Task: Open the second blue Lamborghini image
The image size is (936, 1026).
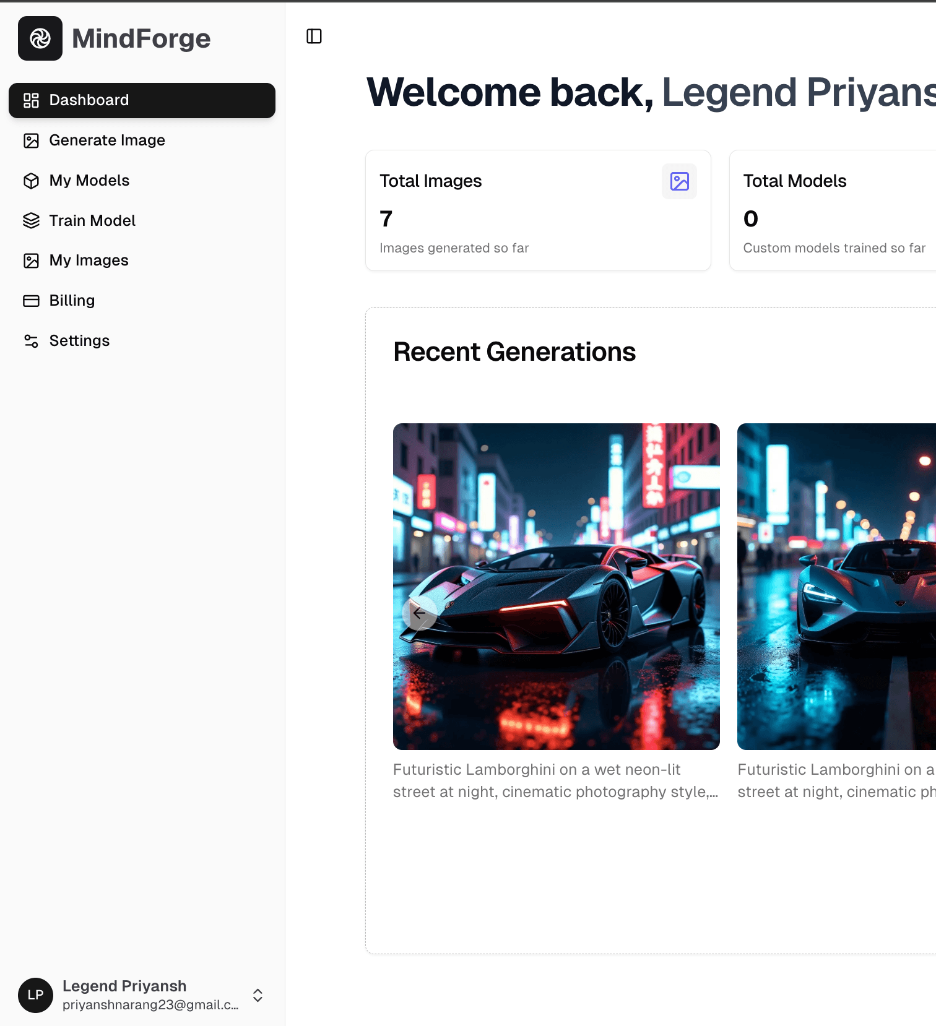Action: pos(836,586)
